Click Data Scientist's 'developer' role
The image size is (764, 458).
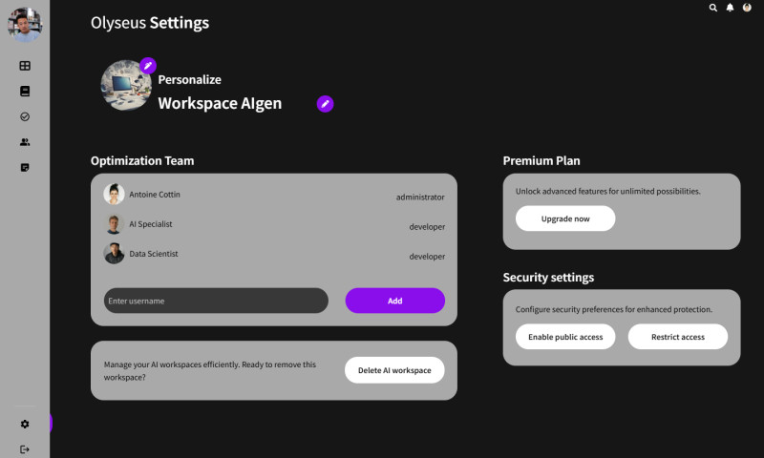pyautogui.click(x=427, y=257)
